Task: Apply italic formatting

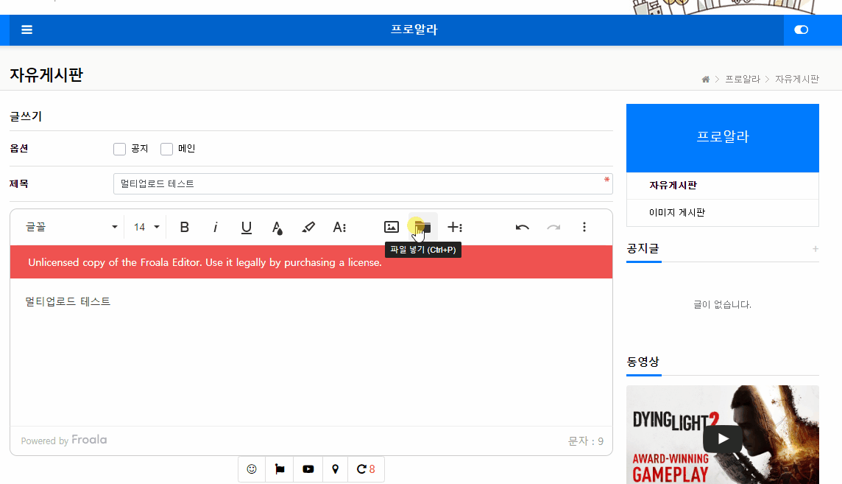Action: coord(215,227)
